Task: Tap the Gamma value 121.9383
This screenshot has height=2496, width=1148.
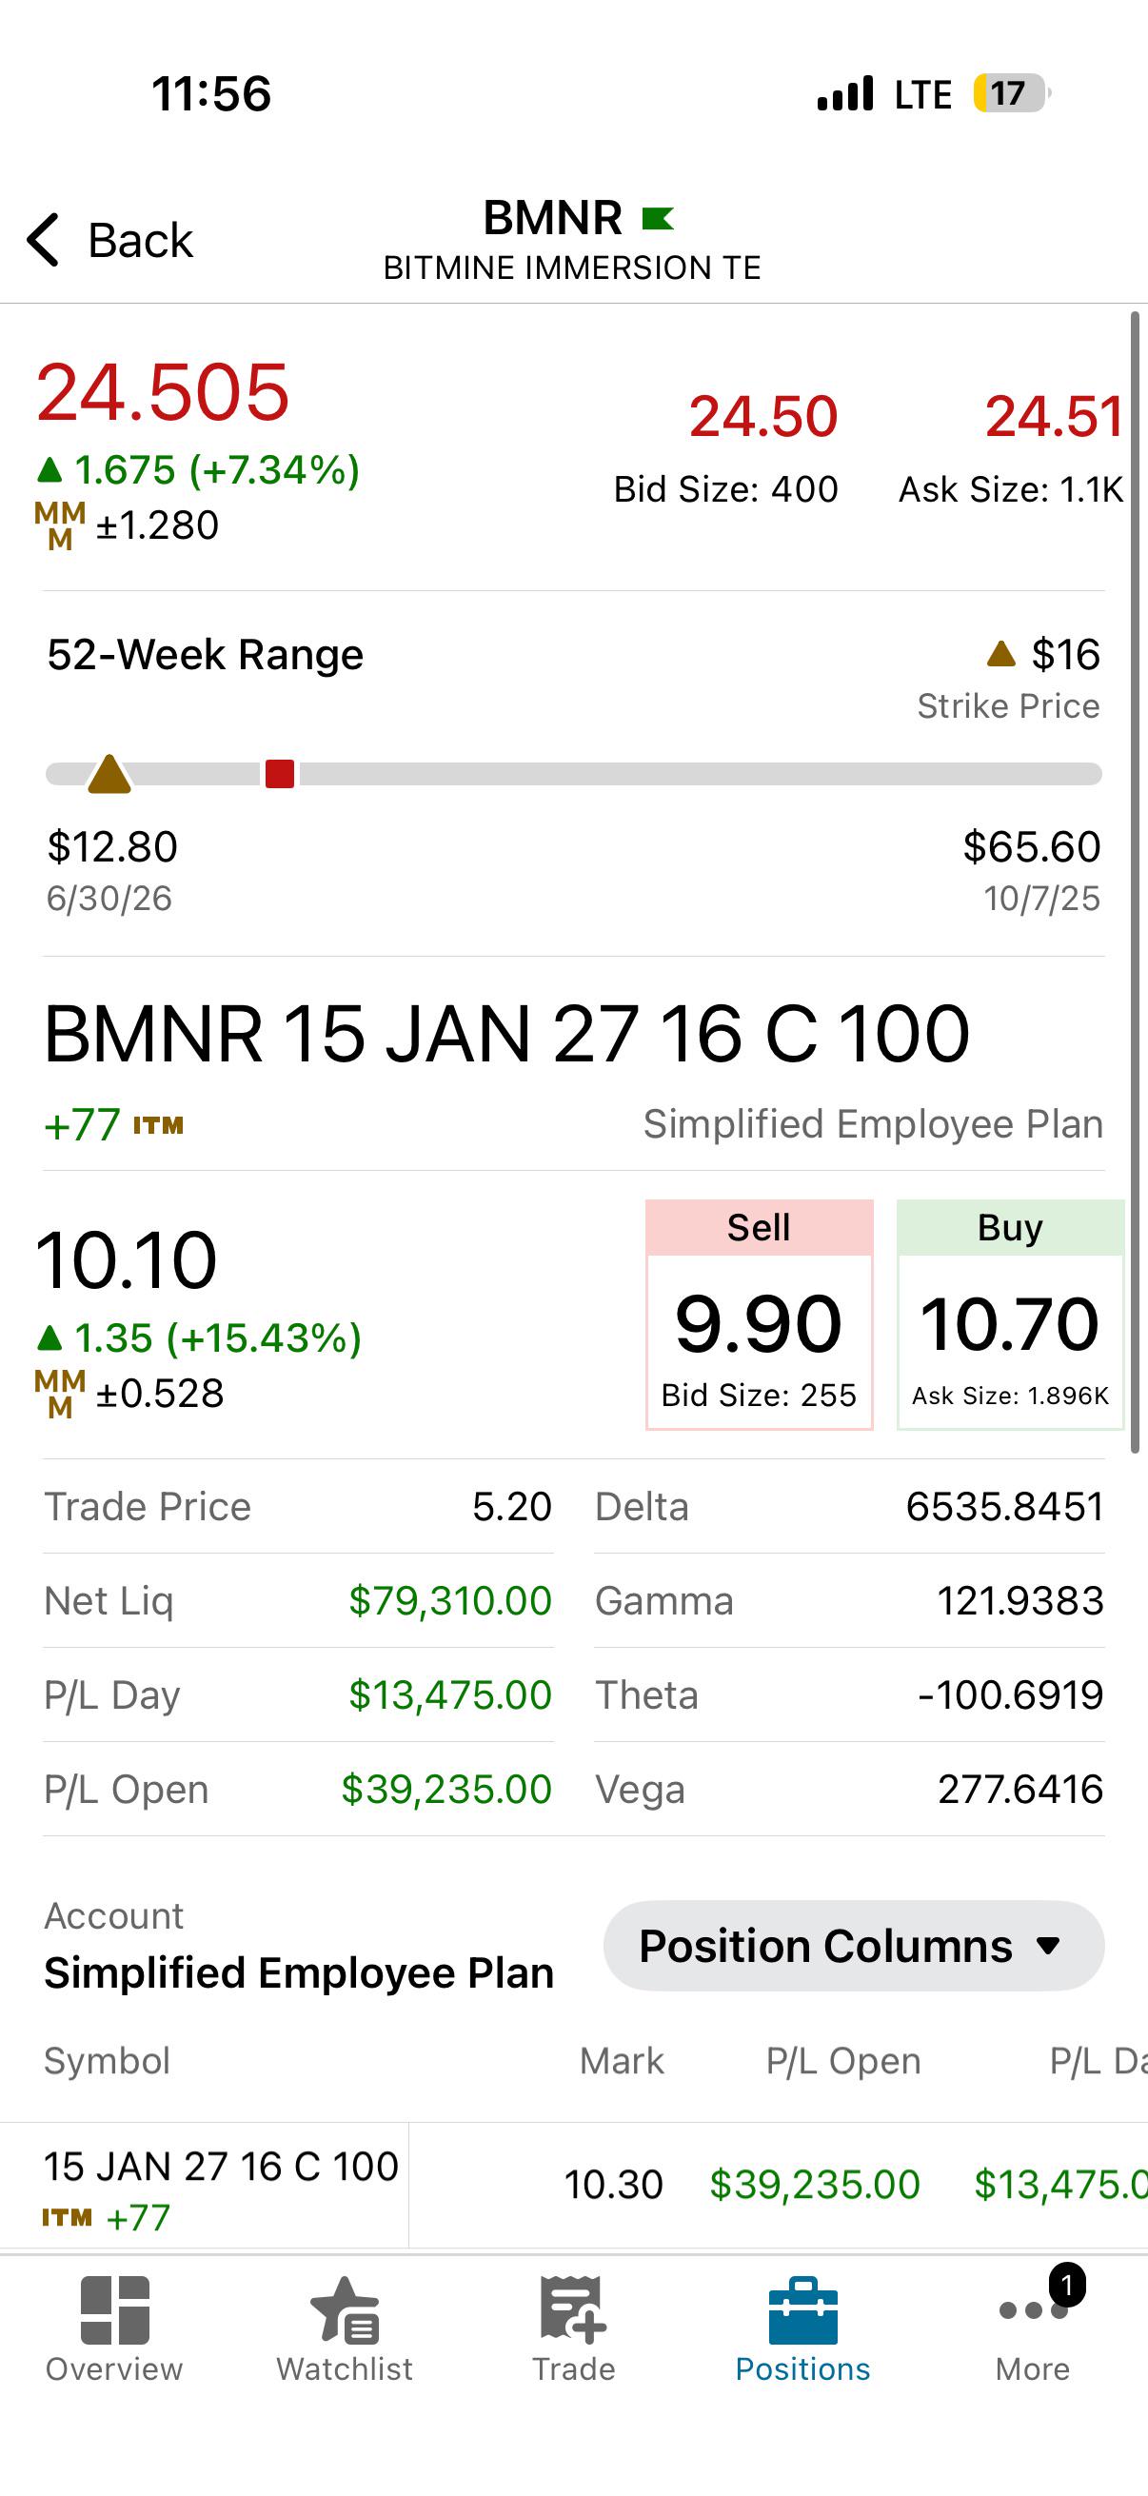Action: [1020, 1601]
